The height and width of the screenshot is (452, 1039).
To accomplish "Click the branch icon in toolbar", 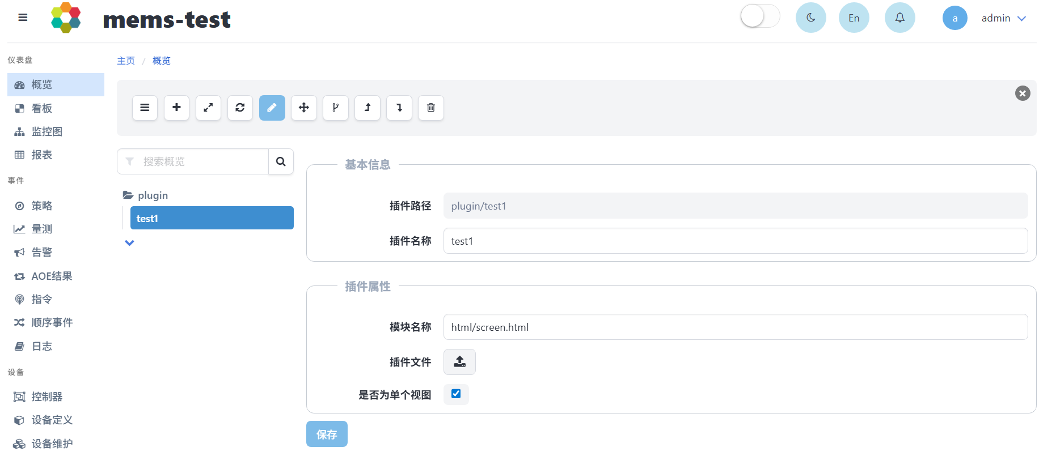I will click(x=336, y=108).
